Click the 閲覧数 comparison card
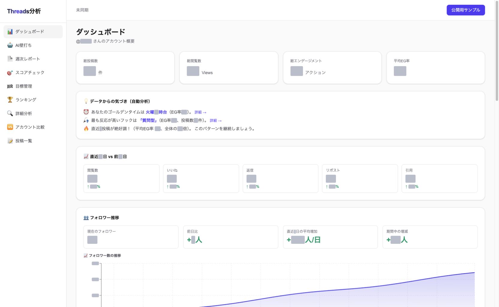Viewport: 499px width, 307px height. point(121,178)
